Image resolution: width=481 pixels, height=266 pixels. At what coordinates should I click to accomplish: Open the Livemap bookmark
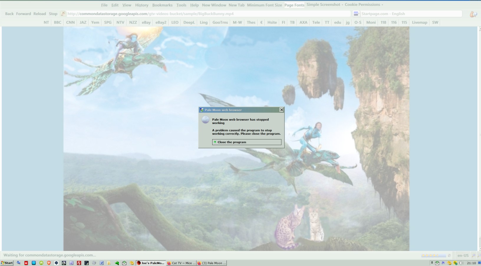point(419,22)
